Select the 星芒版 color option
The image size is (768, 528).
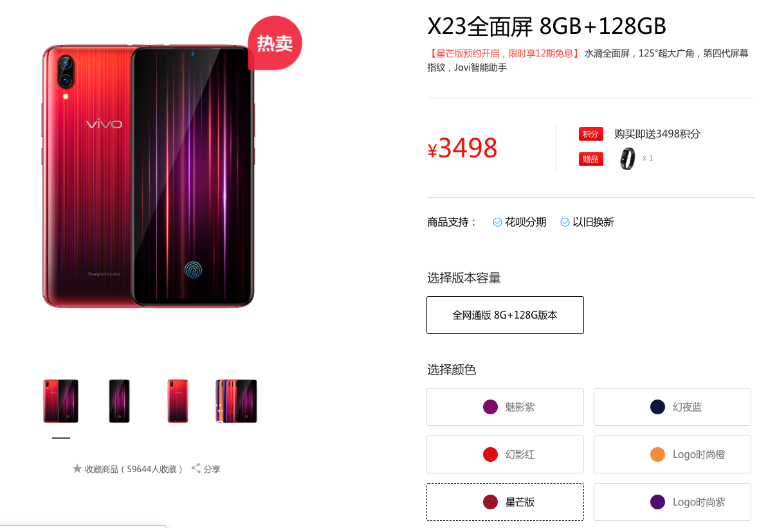[505, 502]
